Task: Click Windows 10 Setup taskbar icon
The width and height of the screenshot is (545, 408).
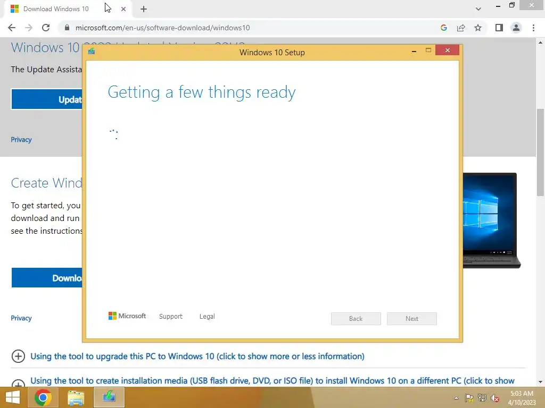Action: (x=109, y=397)
